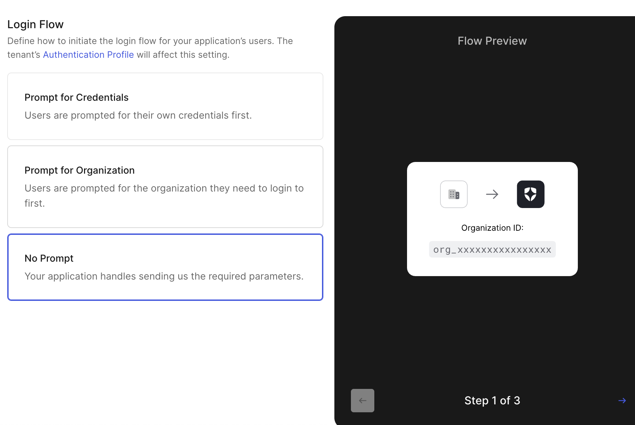Select the Prompt for Organization option

(165, 187)
